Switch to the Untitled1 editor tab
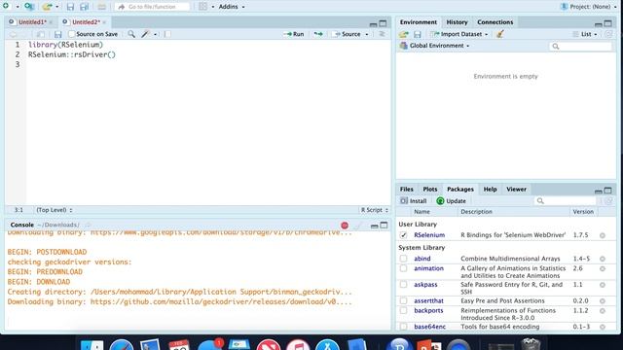This screenshot has height=350, width=623. coord(32,22)
